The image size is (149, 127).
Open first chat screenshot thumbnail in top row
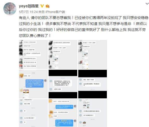33,54
